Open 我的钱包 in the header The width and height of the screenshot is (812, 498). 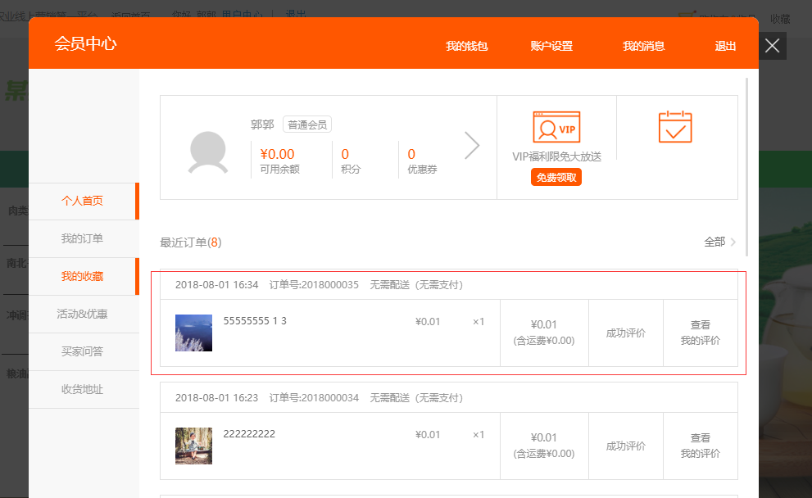[467, 47]
